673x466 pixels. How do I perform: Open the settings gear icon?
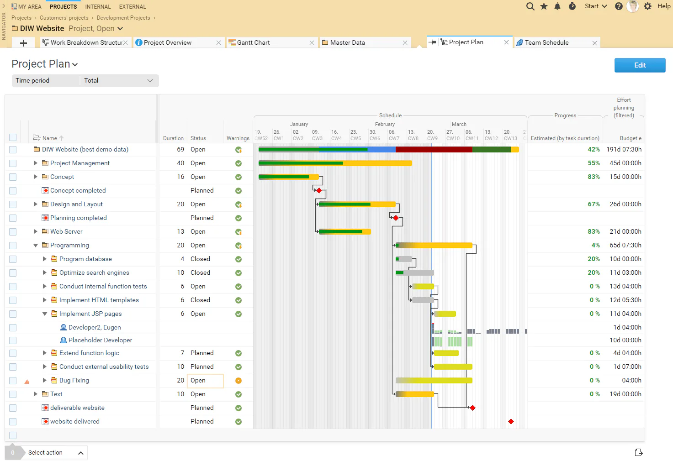pyautogui.click(x=647, y=6)
